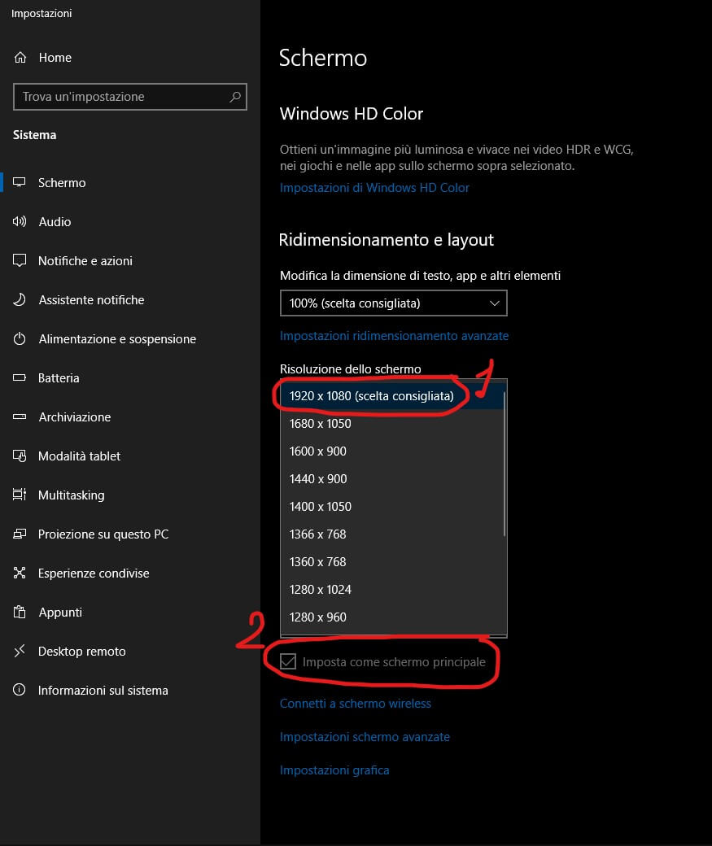Choose 1366 x 768 from resolution list
The width and height of the screenshot is (712, 846).
point(318,534)
